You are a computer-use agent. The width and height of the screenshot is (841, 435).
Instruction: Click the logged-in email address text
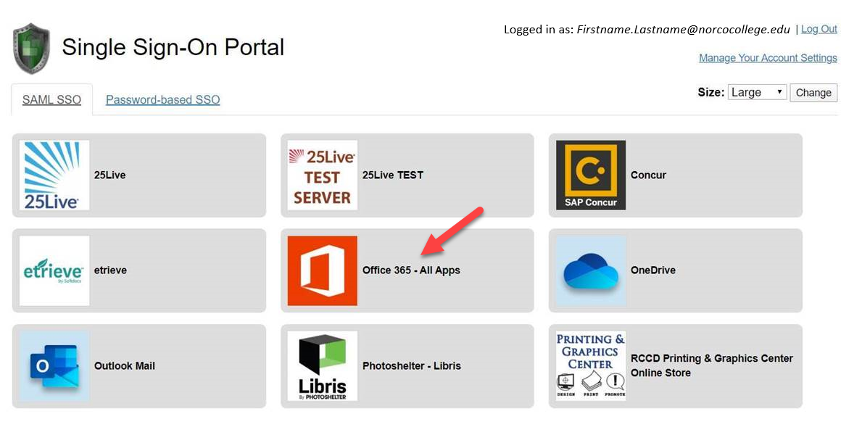pyautogui.click(x=683, y=30)
